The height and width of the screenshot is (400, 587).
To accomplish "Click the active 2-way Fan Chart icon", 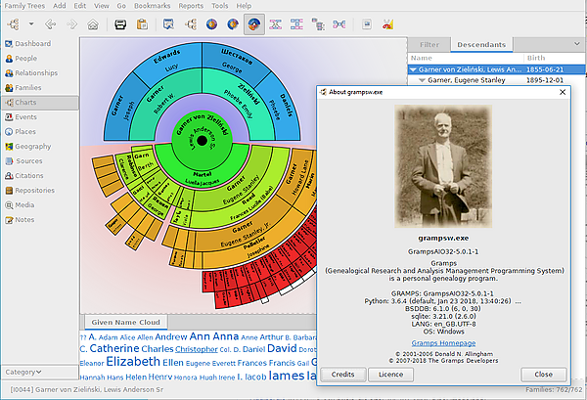I will point(254,24).
